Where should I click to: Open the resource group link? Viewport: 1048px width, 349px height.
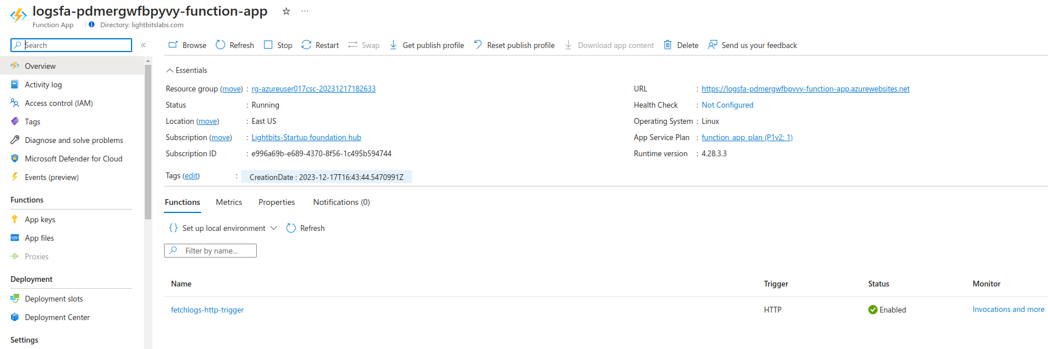tap(314, 89)
